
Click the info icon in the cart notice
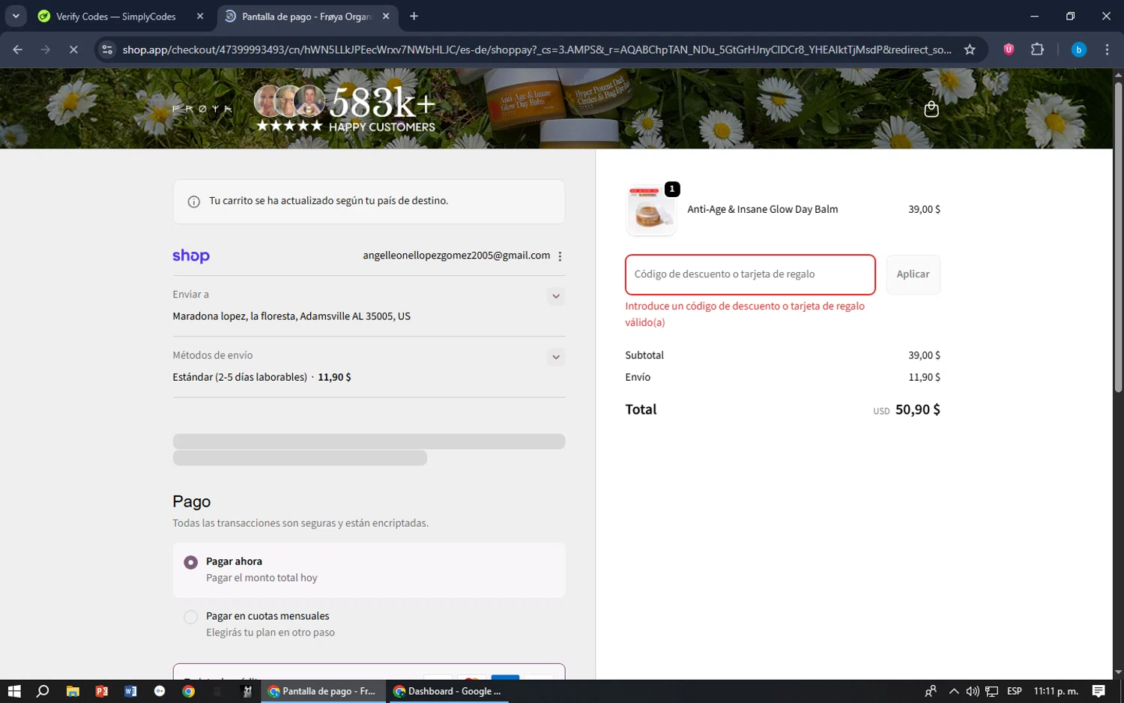[193, 202]
